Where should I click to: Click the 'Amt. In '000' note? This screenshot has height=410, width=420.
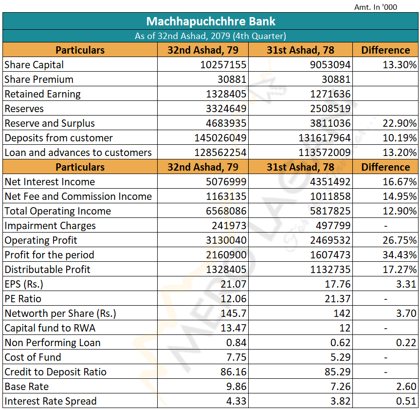click(x=376, y=7)
